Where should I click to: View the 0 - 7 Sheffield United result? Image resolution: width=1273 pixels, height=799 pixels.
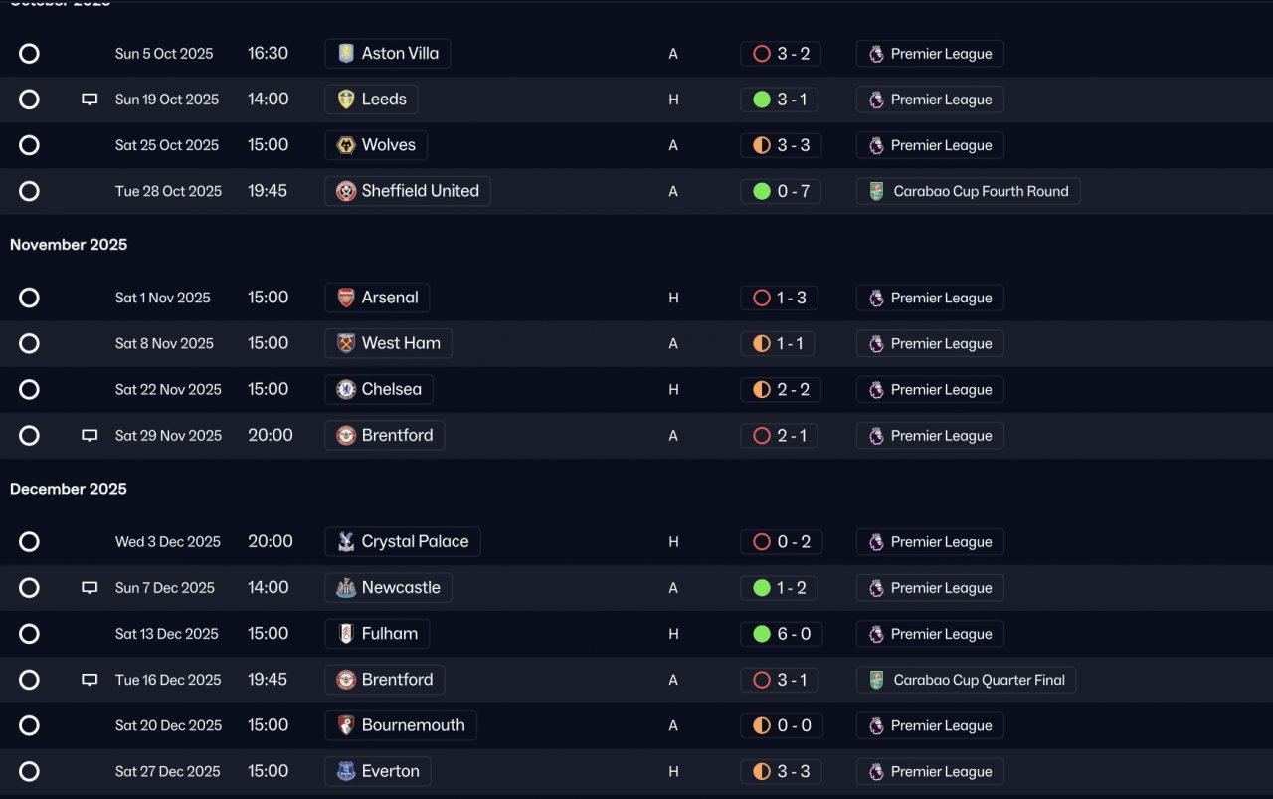781,191
